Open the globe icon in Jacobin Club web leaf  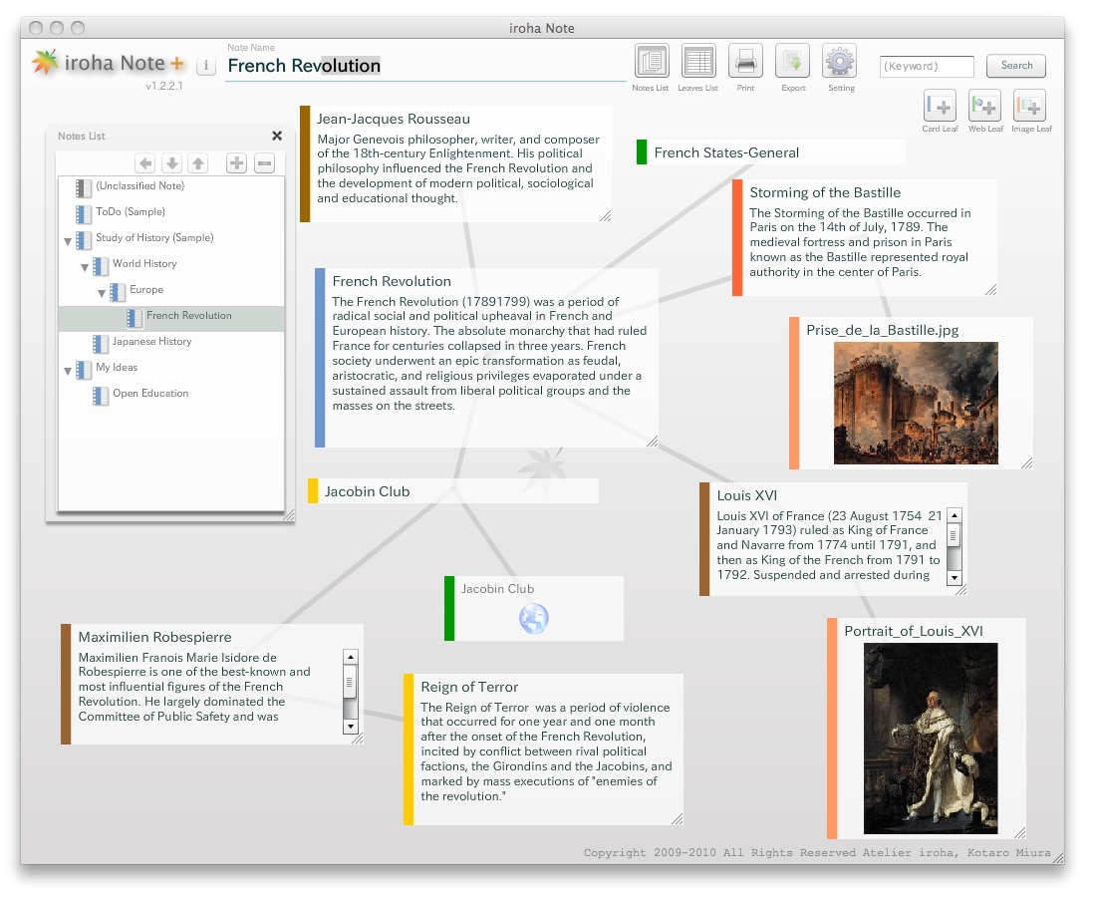click(x=533, y=619)
